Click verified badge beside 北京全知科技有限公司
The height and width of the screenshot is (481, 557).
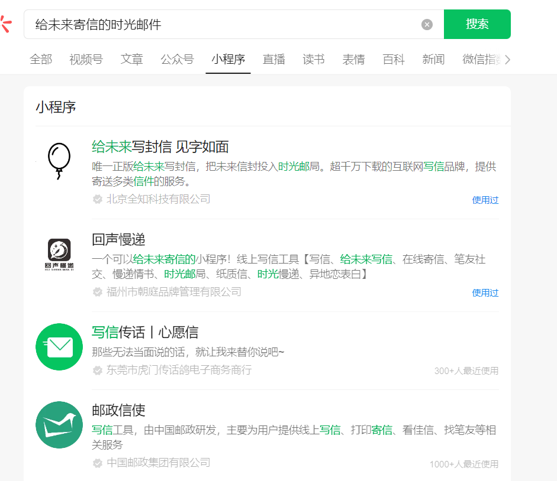pyautogui.click(x=97, y=199)
